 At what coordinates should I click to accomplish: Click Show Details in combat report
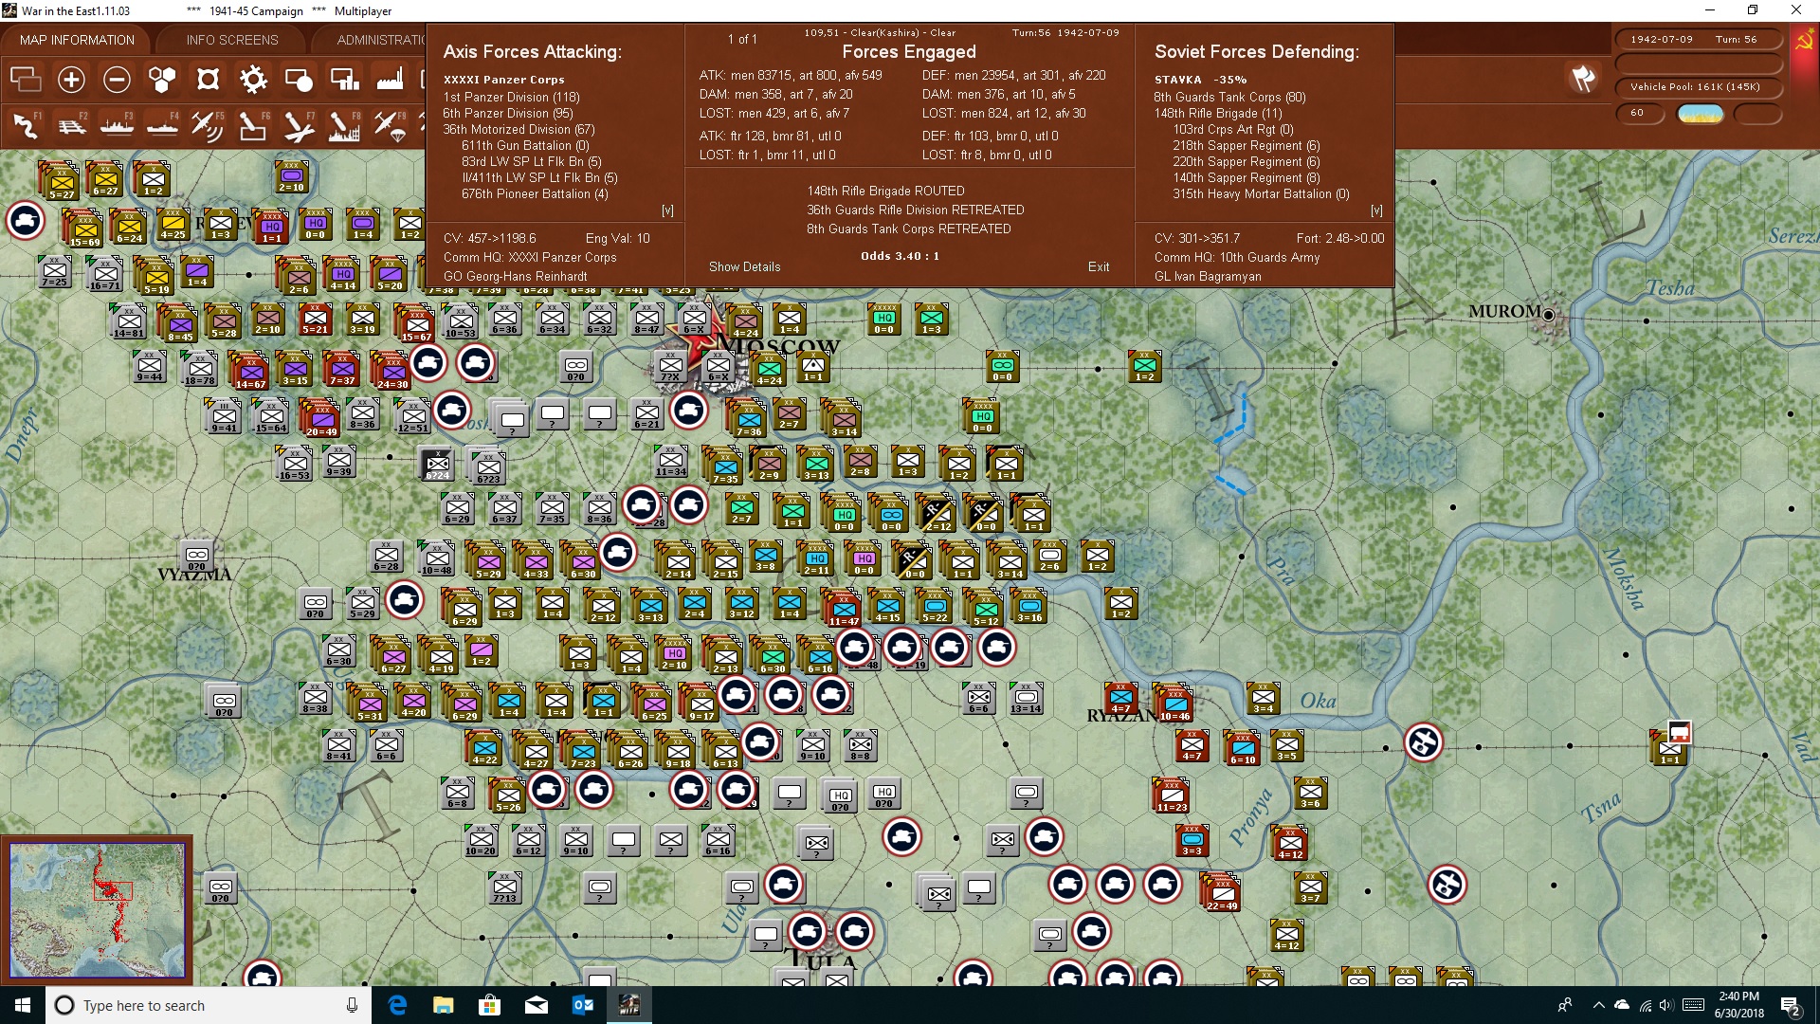pos(745,267)
